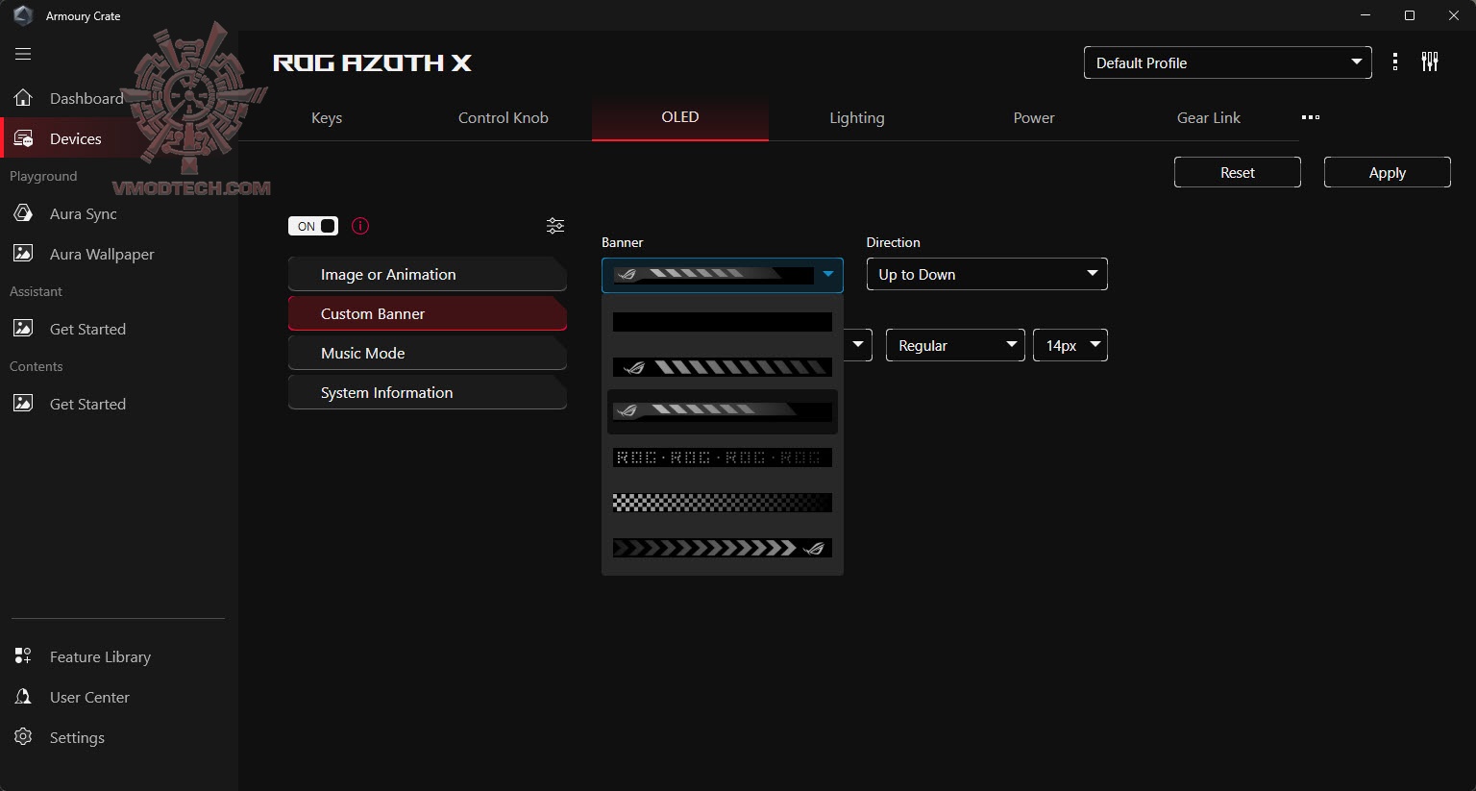This screenshot has height=791, width=1476.
Task: Maximize the Armoury Crate window
Action: click(1410, 15)
